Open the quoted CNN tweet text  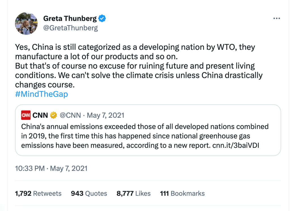[144, 136]
